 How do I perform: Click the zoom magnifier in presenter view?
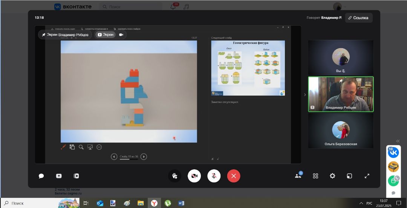tap(81, 147)
